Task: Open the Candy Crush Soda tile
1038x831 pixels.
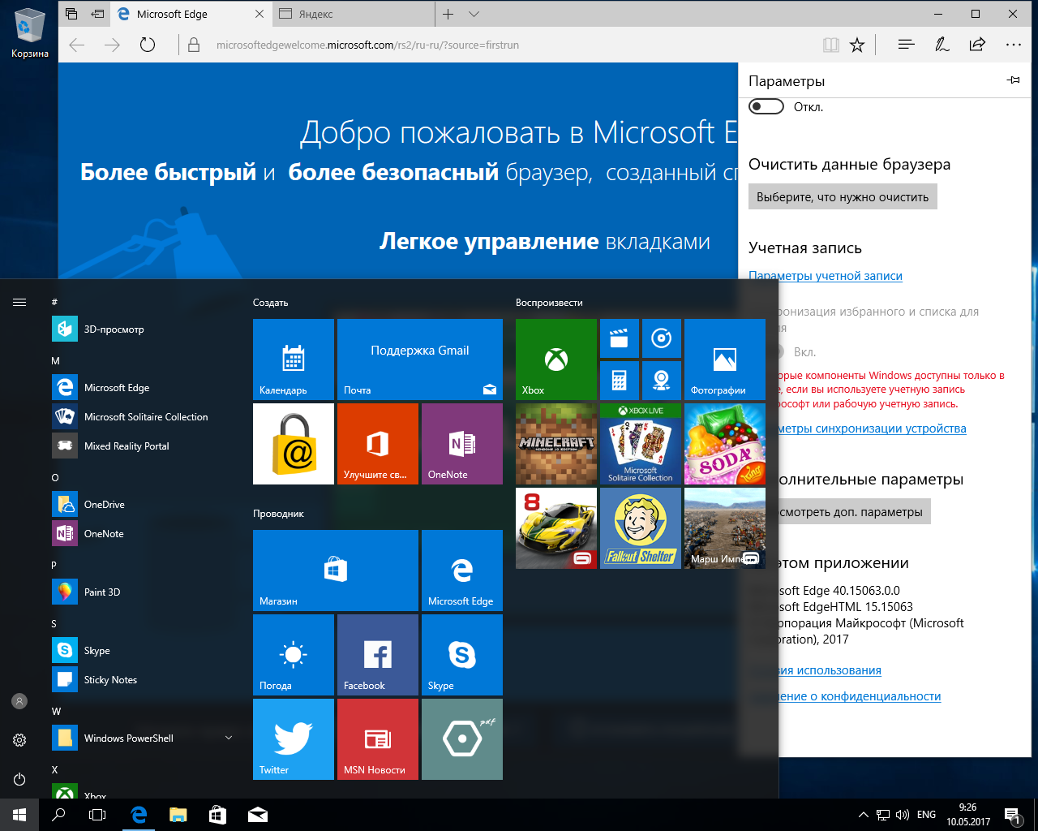Action: [x=725, y=444]
